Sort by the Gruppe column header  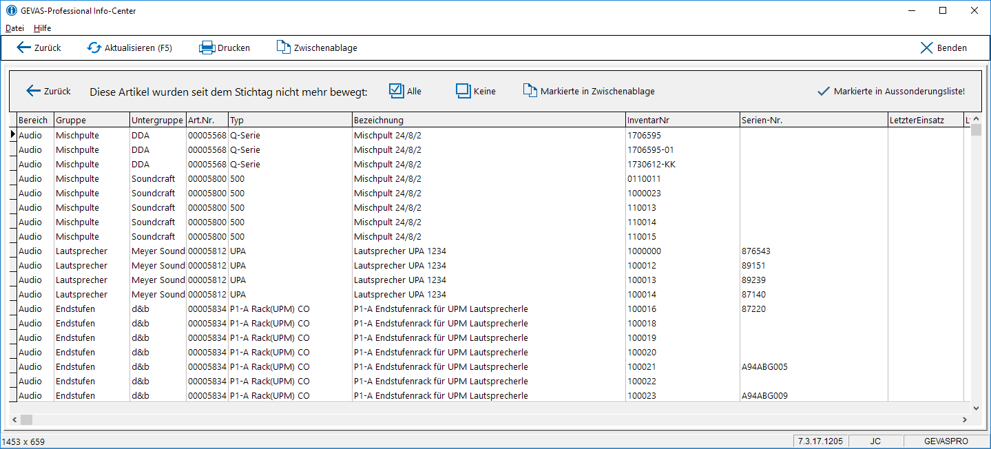tap(92, 120)
